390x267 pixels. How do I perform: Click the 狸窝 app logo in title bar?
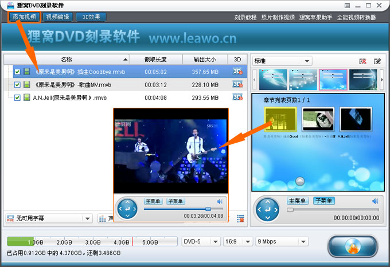click(x=10, y=5)
